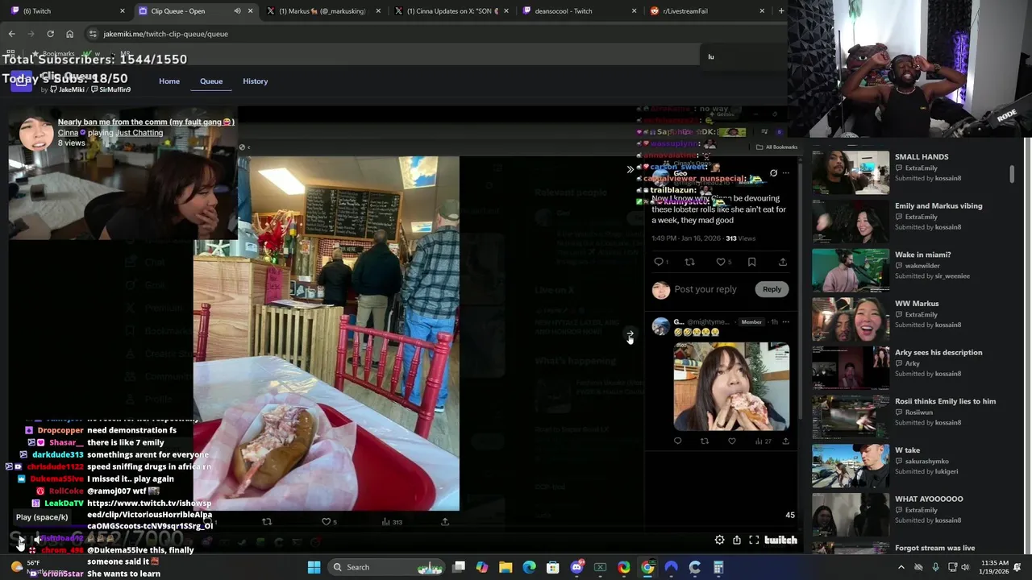Select the 'Forgot stream was live' clip
Screen dimensions: 1032x580
910,548
